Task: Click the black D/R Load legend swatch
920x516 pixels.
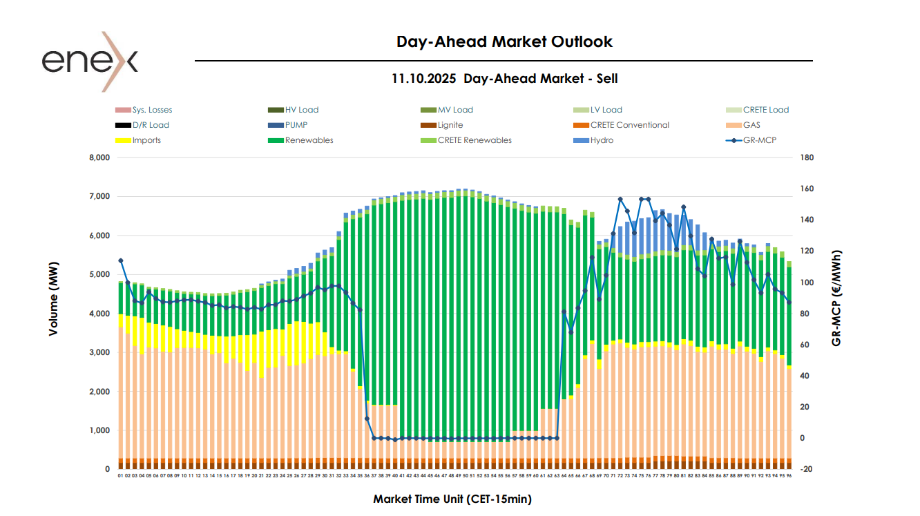Action: tap(122, 125)
